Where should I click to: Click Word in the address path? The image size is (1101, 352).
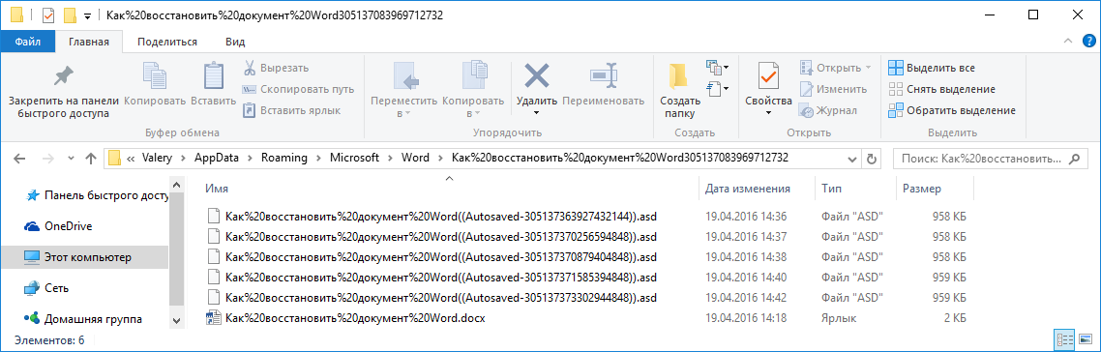[x=415, y=158]
